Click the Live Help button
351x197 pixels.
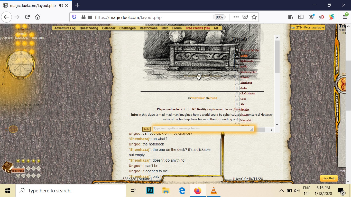[329, 178]
